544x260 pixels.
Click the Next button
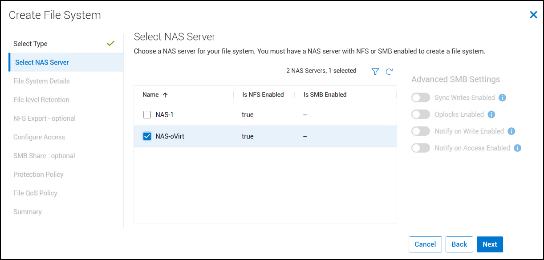coord(490,244)
